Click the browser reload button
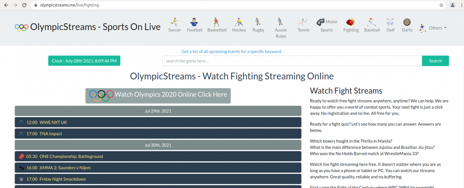Viewport: 464px width, 188px height. tap(25, 5)
